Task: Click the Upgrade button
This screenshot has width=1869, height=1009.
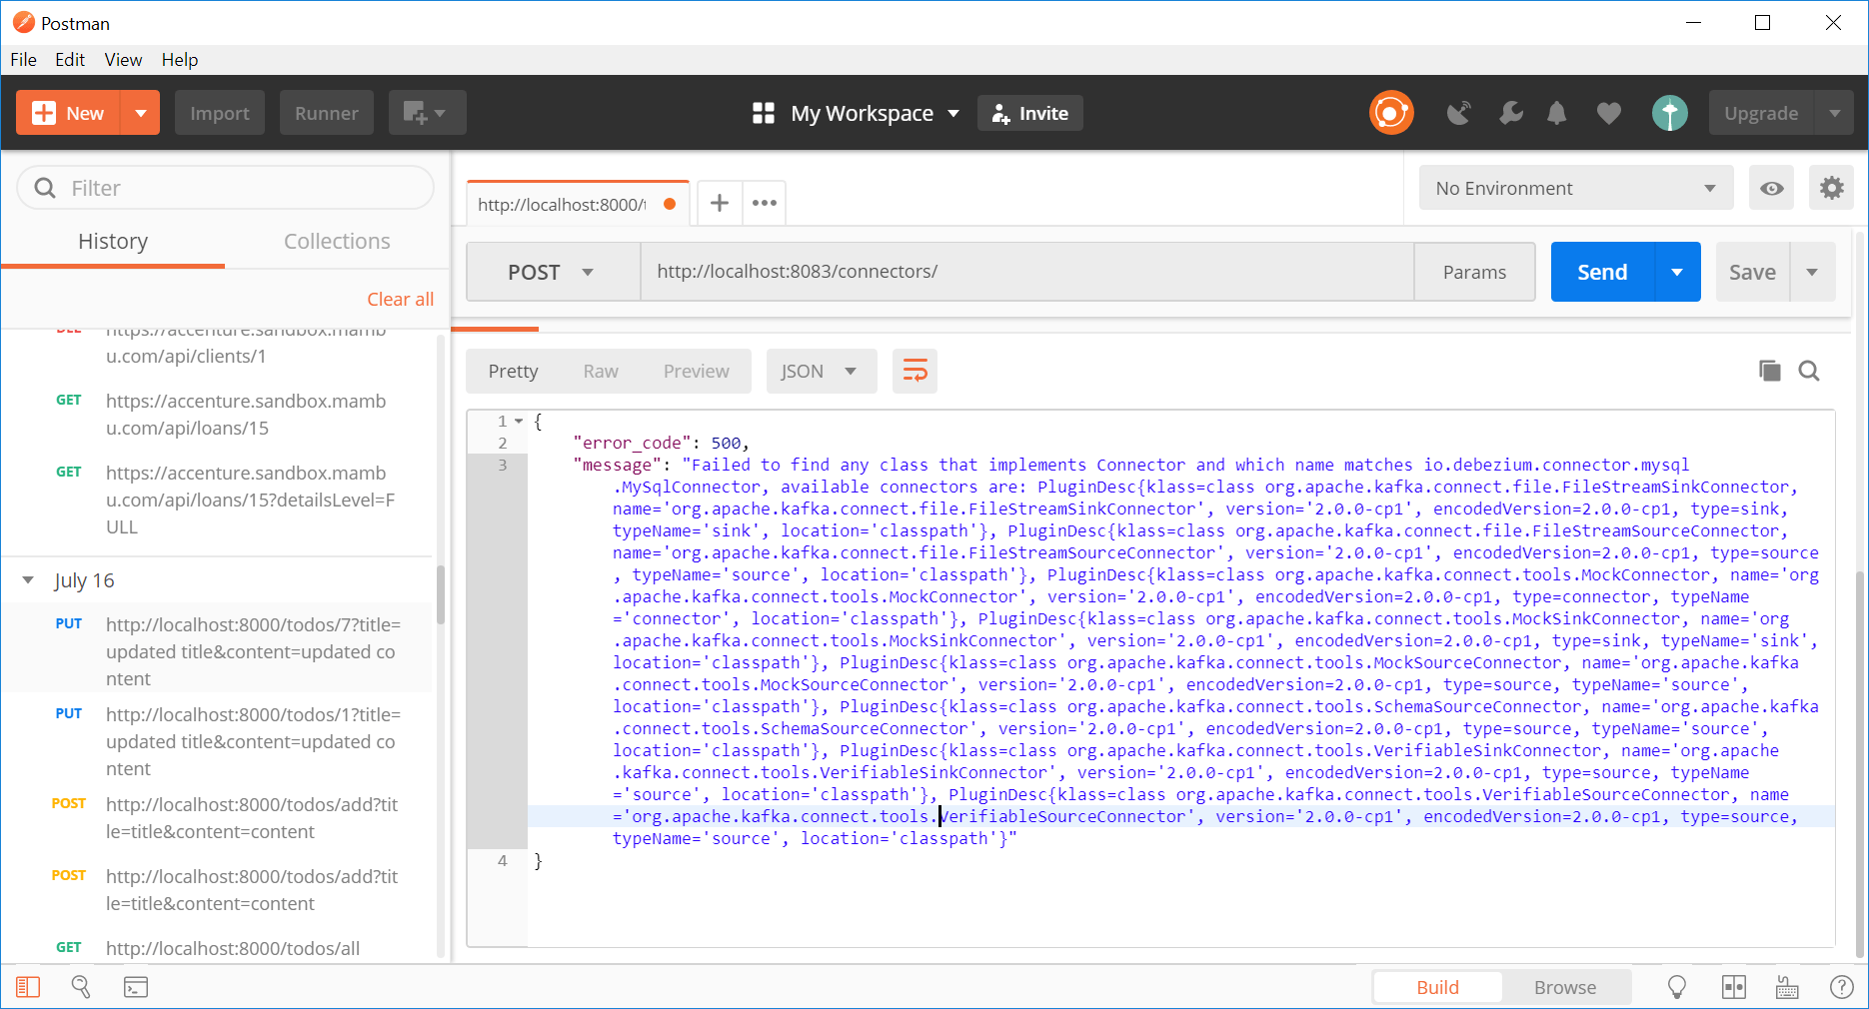Action: [1761, 113]
